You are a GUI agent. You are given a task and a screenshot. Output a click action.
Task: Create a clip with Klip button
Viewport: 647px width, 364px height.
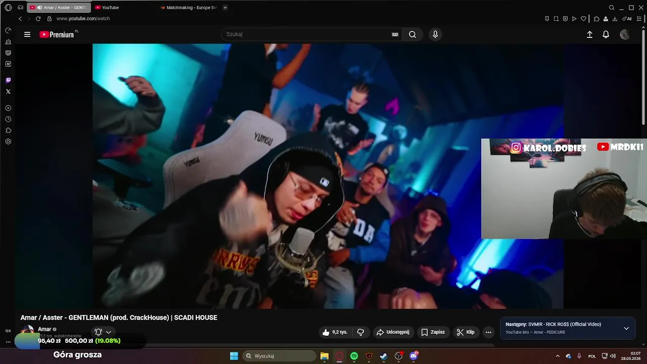(x=466, y=332)
